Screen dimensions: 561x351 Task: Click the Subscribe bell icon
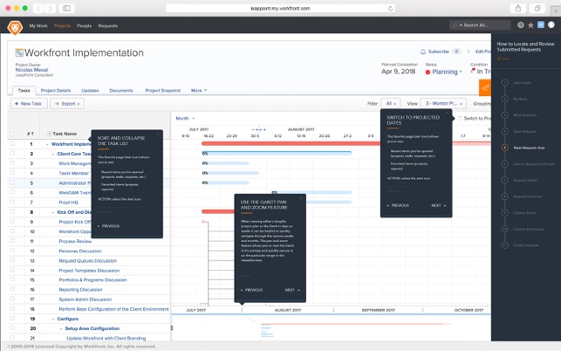tap(424, 52)
